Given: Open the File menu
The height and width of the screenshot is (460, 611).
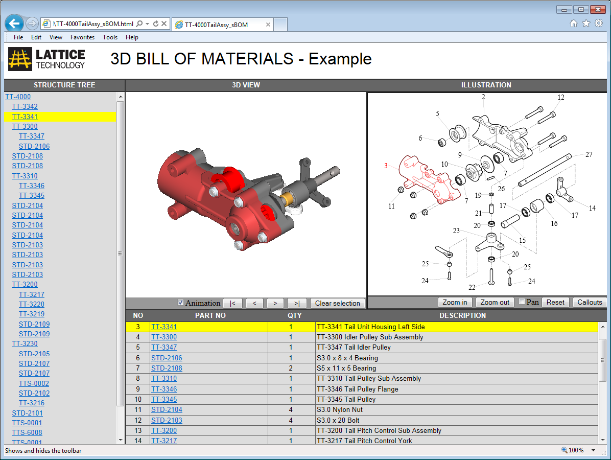Looking at the screenshot, I should point(18,37).
